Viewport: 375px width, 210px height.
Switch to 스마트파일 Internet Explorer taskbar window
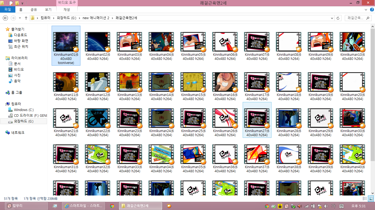(83, 206)
